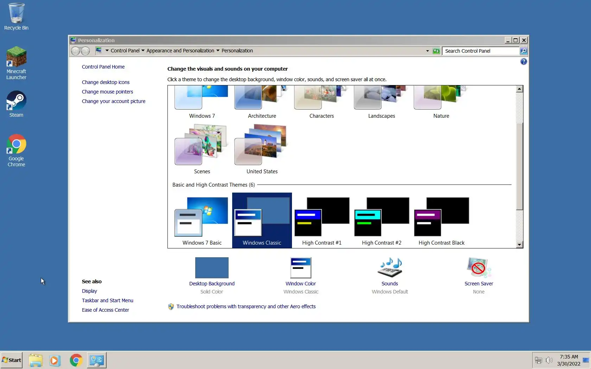Click Appearance and Personalization in the breadcrumb
This screenshot has width=591, height=369.
[x=180, y=51]
